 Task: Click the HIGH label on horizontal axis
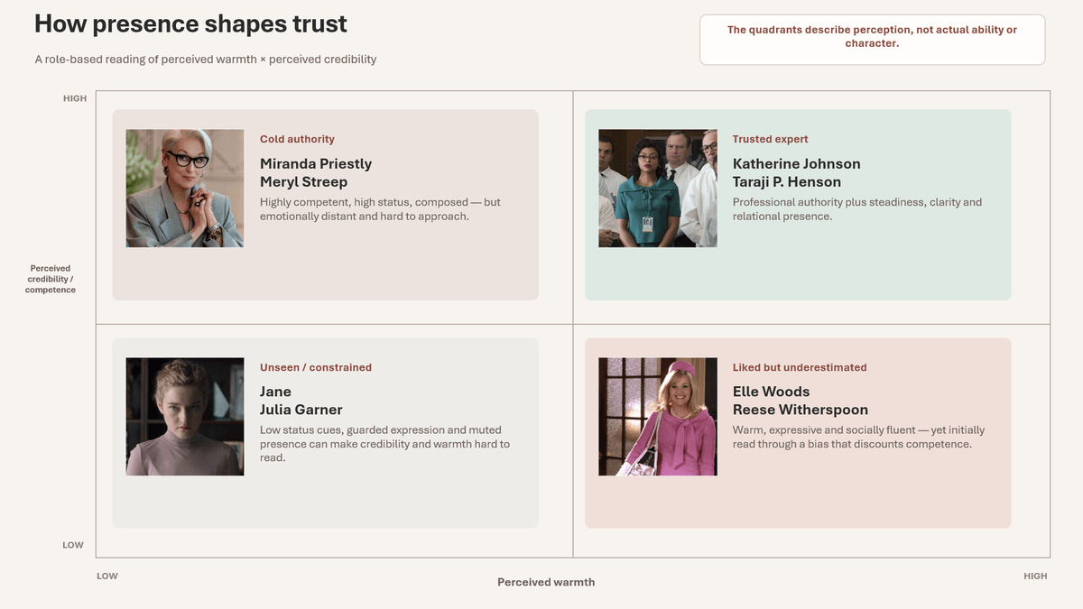(x=1035, y=576)
